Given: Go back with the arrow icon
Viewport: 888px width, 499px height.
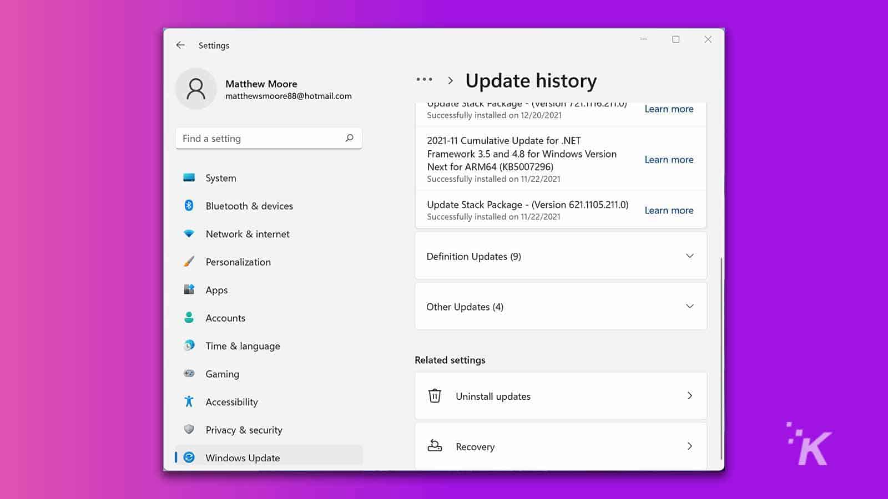Looking at the screenshot, I should coord(180,45).
